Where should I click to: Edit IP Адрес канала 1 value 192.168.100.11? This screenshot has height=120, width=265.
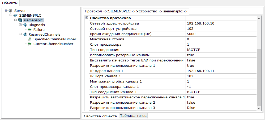pyautogui.click(x=221, y=71)
